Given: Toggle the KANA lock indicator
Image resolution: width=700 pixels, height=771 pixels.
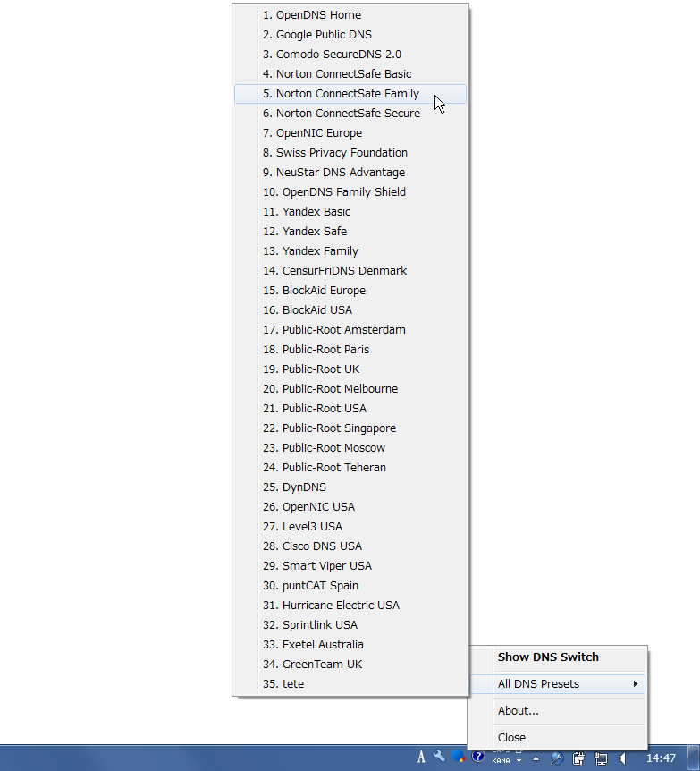Looking at the screenshot, I should [x=501, y=760].
